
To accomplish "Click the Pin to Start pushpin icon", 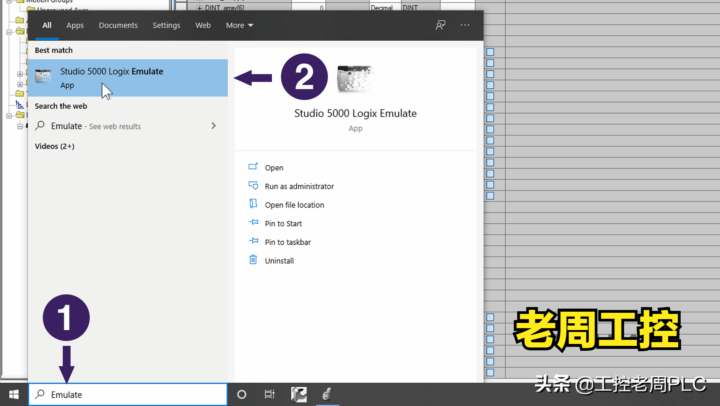I will pos(254,223).
